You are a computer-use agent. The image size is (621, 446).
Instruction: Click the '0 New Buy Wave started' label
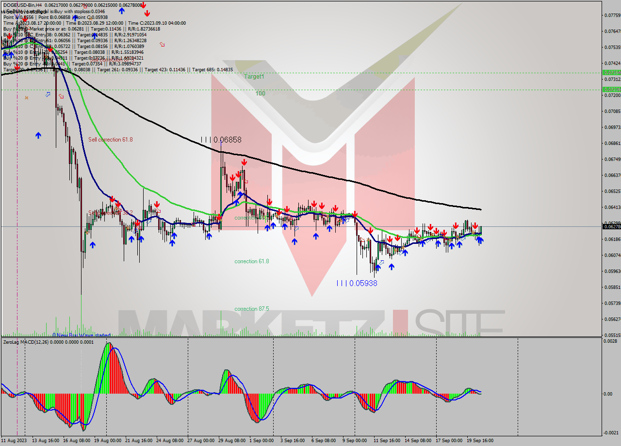coord(82,335)
